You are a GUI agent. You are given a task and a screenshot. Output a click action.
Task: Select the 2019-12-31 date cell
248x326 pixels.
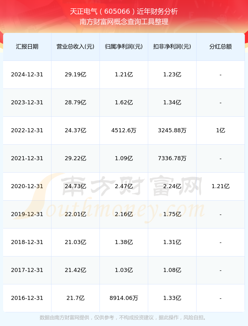27,214
